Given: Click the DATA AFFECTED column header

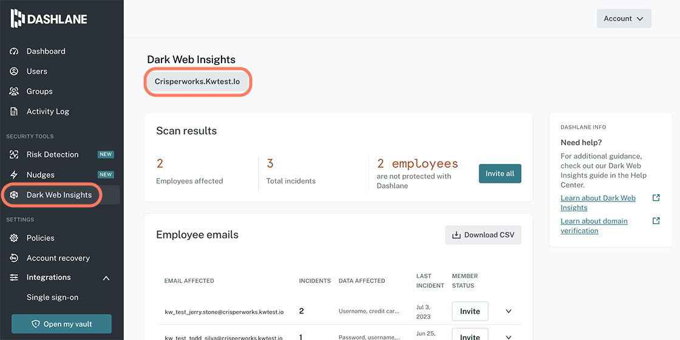Looking at the screenshot, I should click(x=362, y=281).
